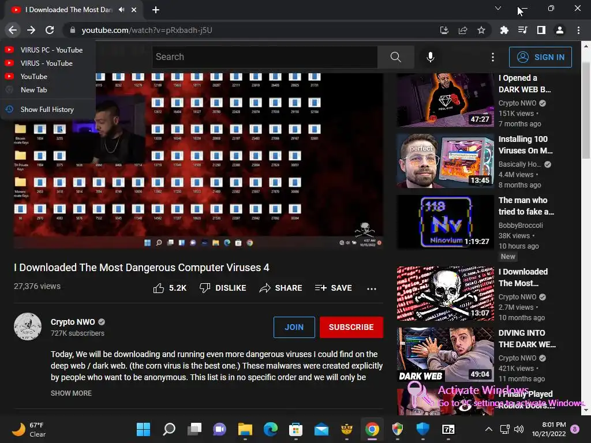Open the Ninovium 1:19:27 video thumbnail
Image resolution: width=591 pixels, height=443 pixels.
(x=445, y=222)
